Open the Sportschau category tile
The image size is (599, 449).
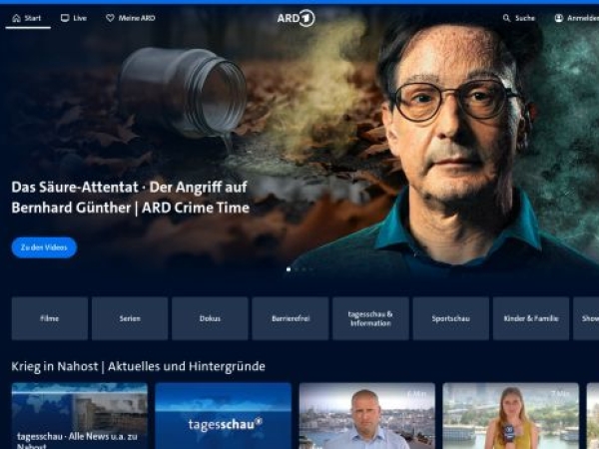(x=451, y=318)
